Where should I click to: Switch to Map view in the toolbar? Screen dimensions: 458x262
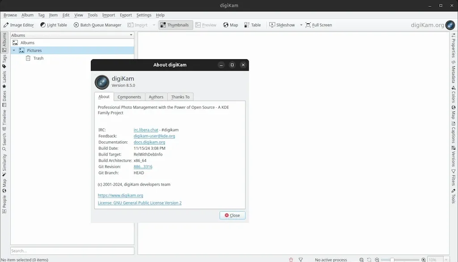point(230,25)
